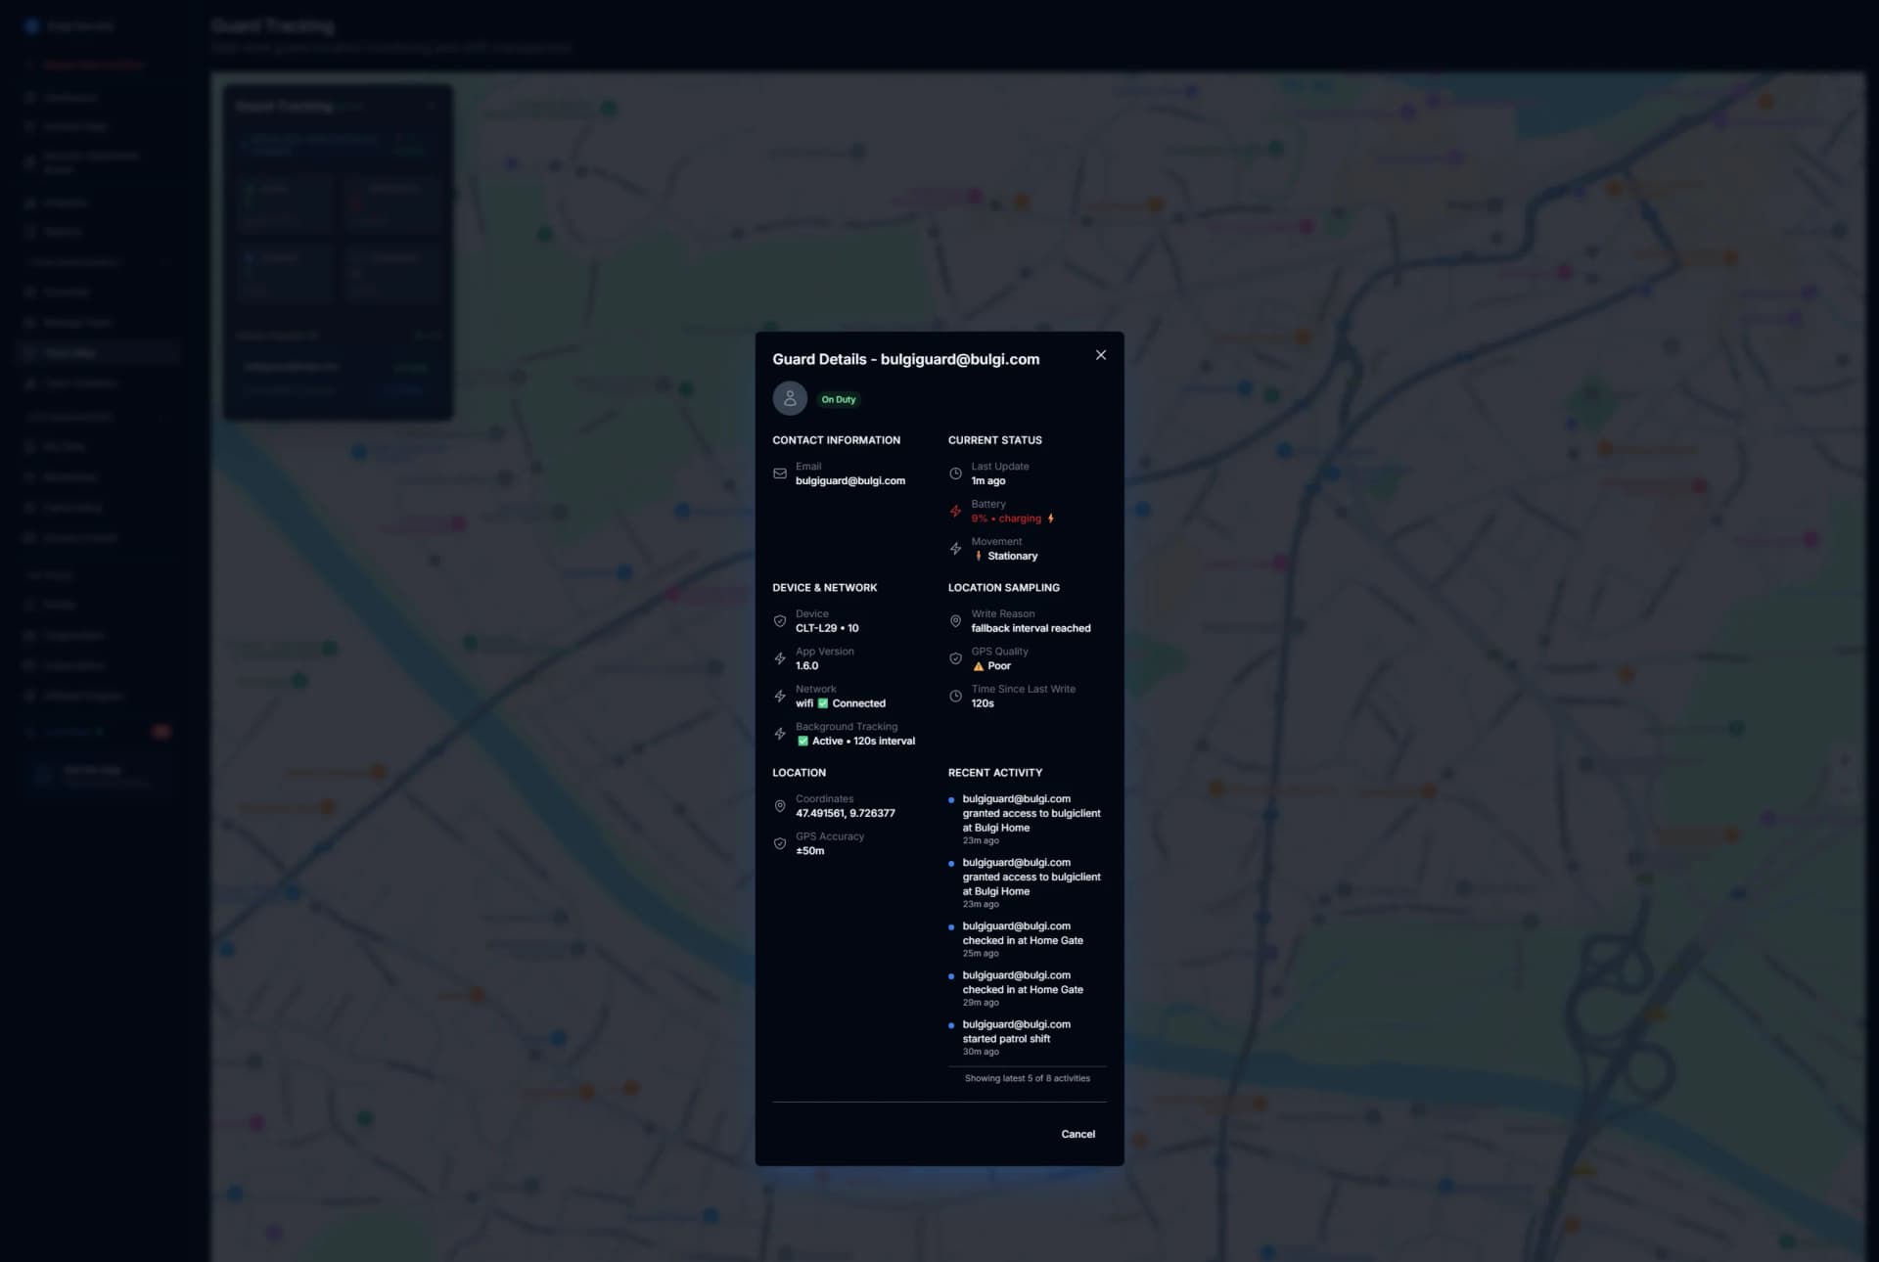Click the 9% charging battery indicator
Image resolution: width=1879 pixels, height=1262 pixels.
click(x=1006, y=518)
